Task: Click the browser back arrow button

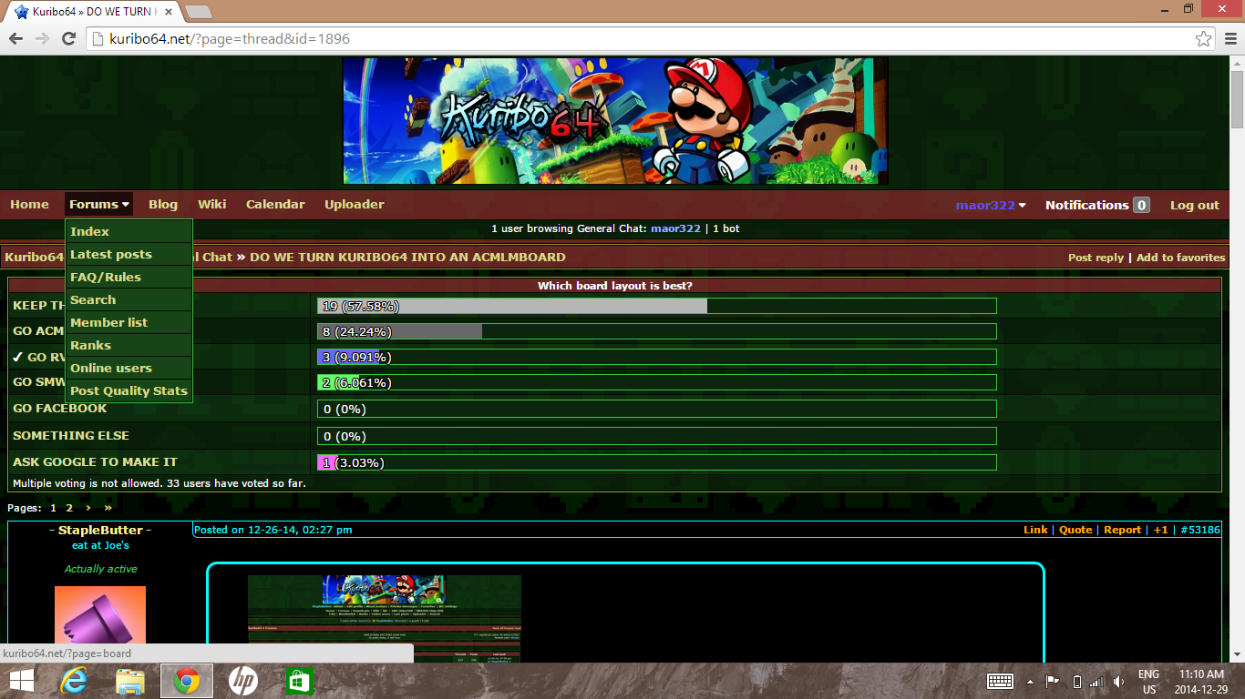Action: point(15,38)
